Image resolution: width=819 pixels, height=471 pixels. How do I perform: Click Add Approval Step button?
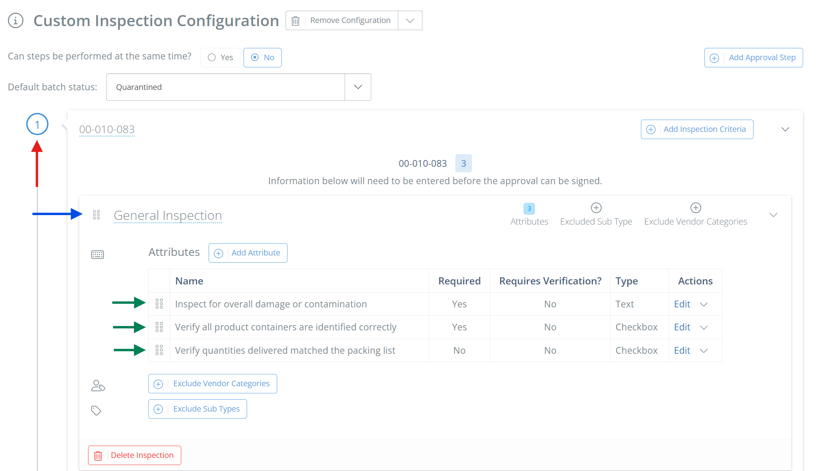coord(754,57)
